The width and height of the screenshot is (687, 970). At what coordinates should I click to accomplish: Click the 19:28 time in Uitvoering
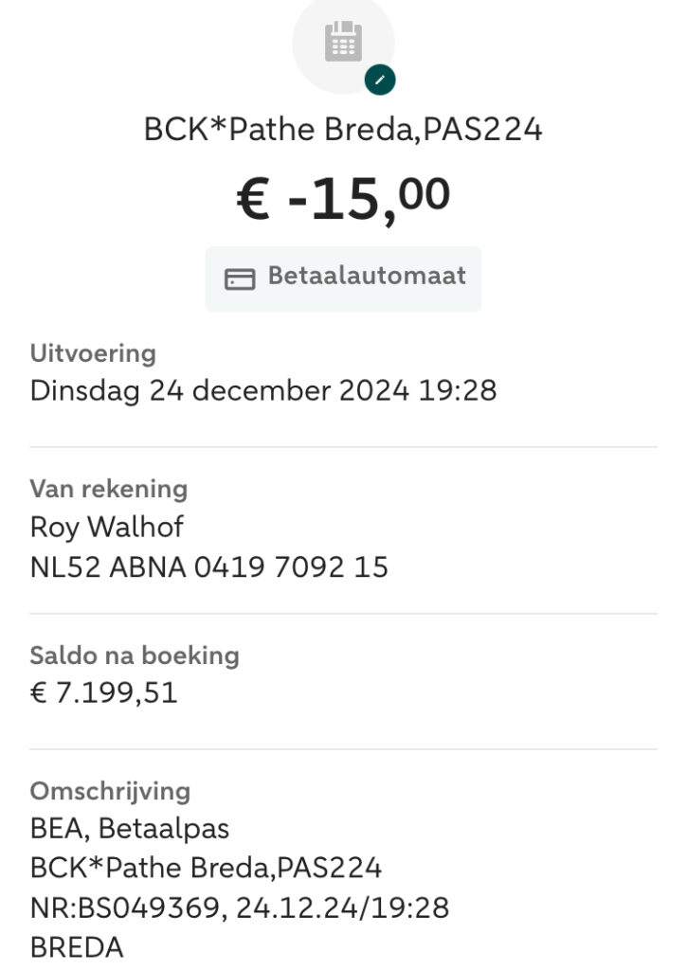(x=461, y=390)
